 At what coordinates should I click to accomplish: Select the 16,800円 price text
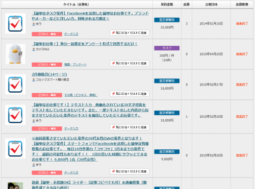tap(167, 88)
